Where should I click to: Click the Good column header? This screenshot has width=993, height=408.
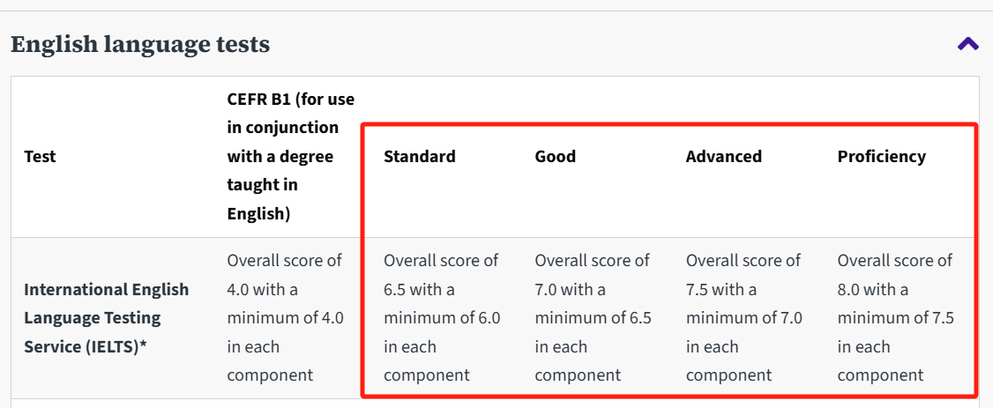click(x=555, y=157)
